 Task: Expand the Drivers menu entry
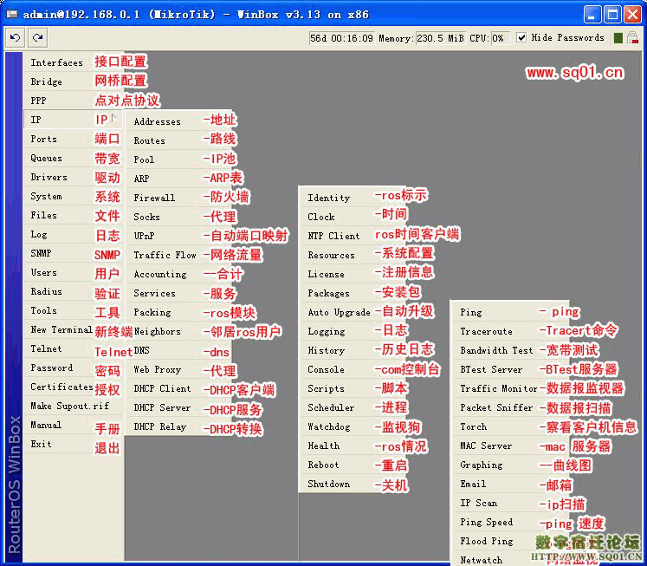click(74, 177)
